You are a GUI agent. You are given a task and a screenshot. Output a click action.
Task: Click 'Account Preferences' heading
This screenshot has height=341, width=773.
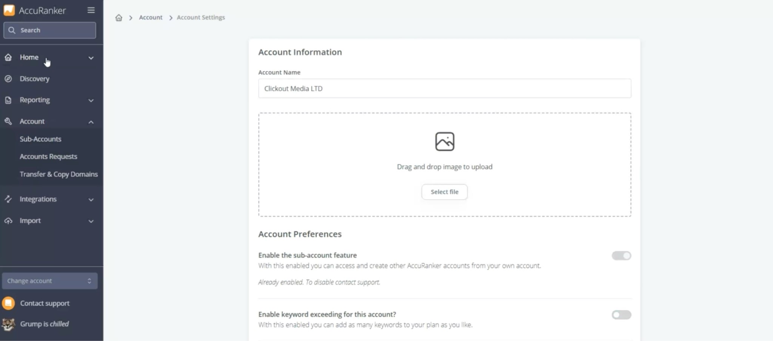click(300, 234)
